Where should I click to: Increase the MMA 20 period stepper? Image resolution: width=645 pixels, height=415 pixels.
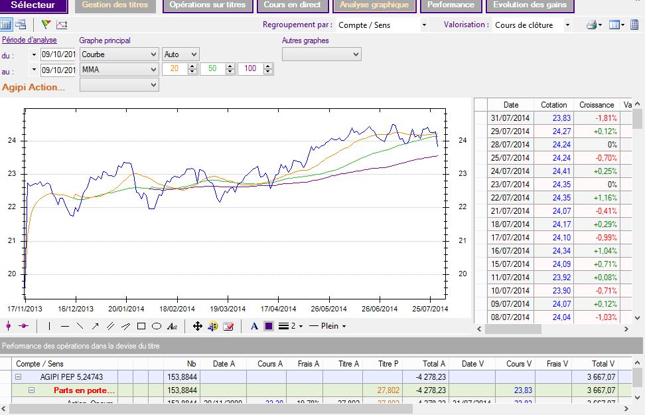coord(192,66)
